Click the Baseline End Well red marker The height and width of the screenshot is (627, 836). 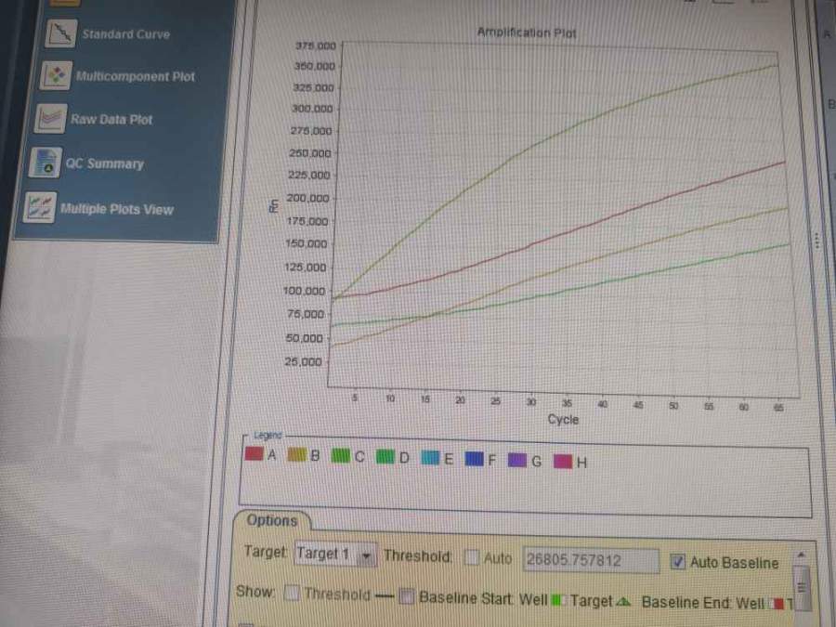[x=779, y=604]
